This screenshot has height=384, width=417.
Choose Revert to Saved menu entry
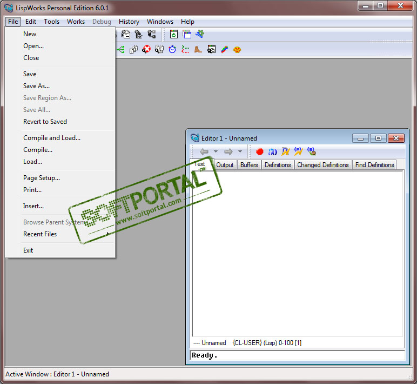coord(68,122)
